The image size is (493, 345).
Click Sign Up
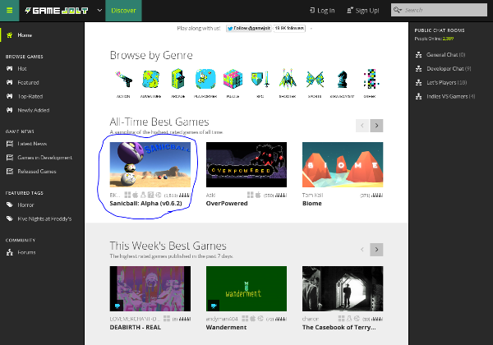(x=363, y=11)
